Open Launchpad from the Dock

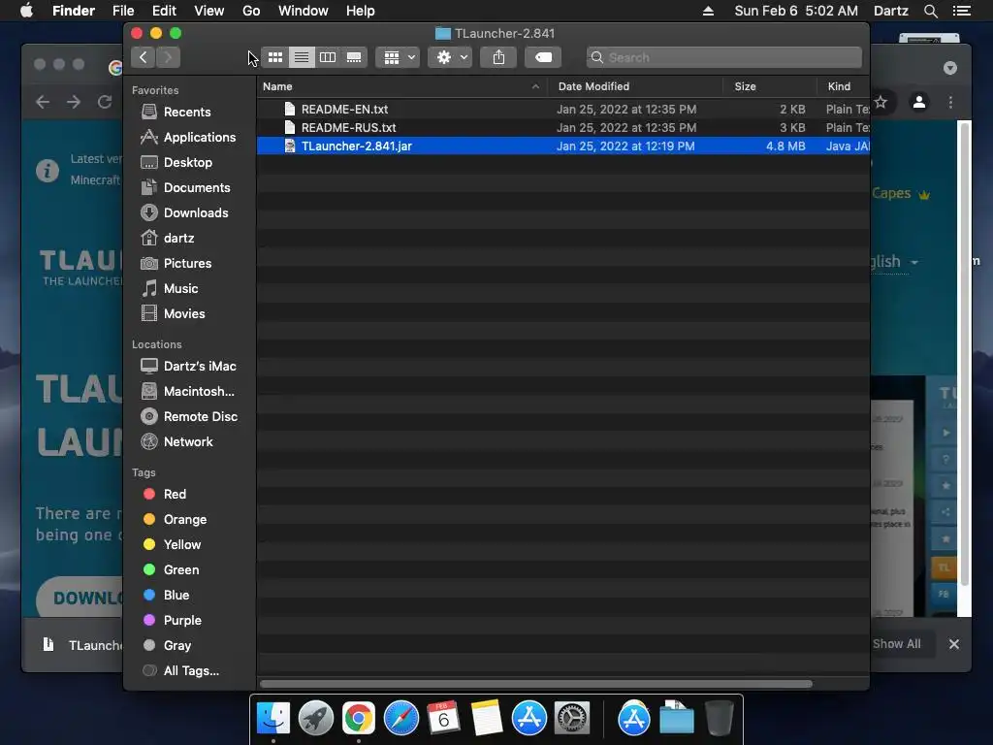(x=315, y=719)
